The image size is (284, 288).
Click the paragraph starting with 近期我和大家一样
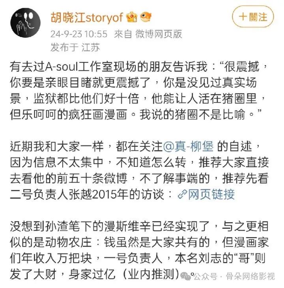(x=140, y=170)
